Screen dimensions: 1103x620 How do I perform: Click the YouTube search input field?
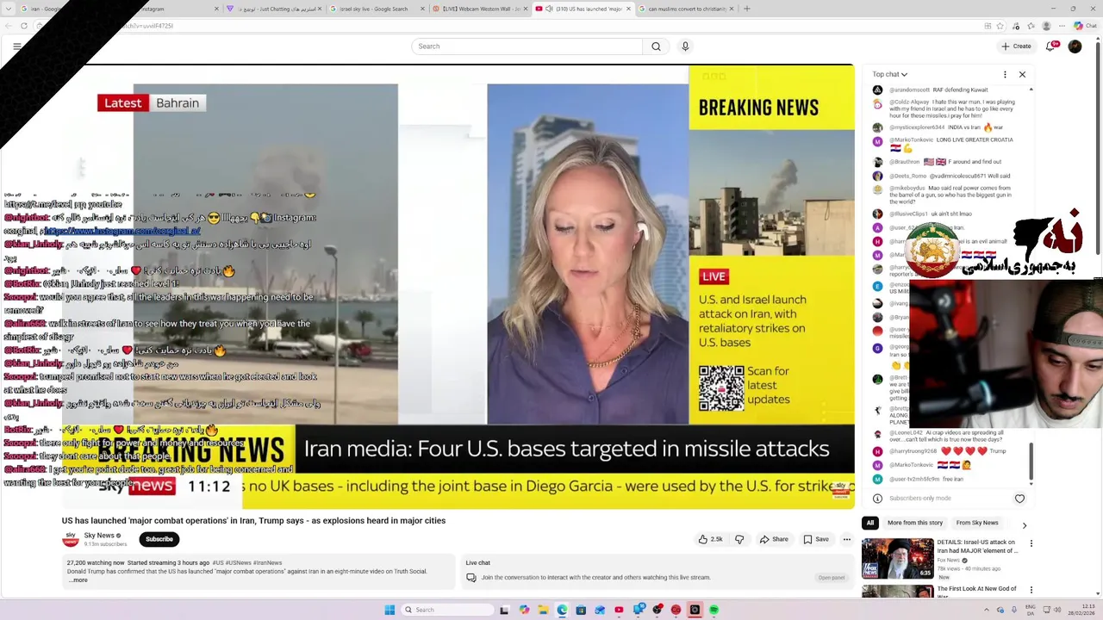(x=527, y=46)
